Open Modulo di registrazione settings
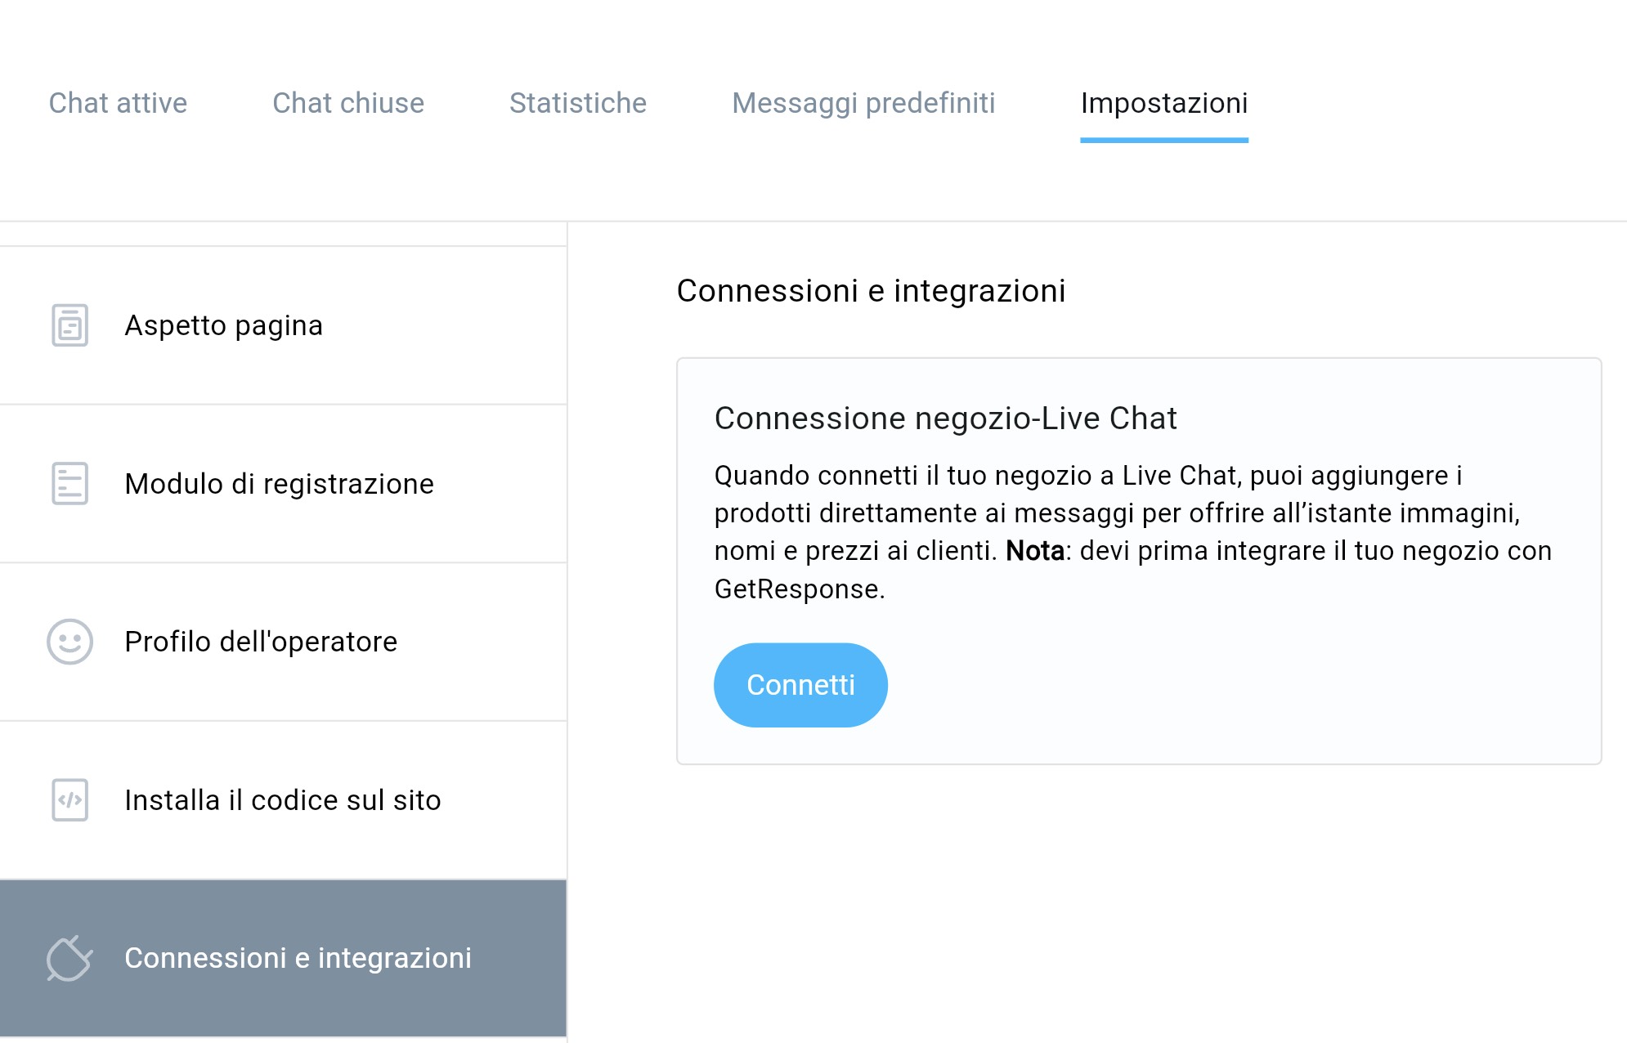This screenshot has width=1627, height=1043. (x=279, y=484)
